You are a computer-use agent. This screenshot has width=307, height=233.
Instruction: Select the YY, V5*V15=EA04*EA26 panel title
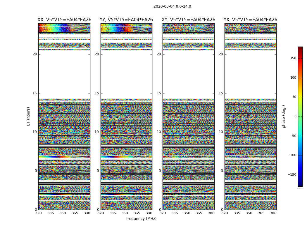coord(126,20)
